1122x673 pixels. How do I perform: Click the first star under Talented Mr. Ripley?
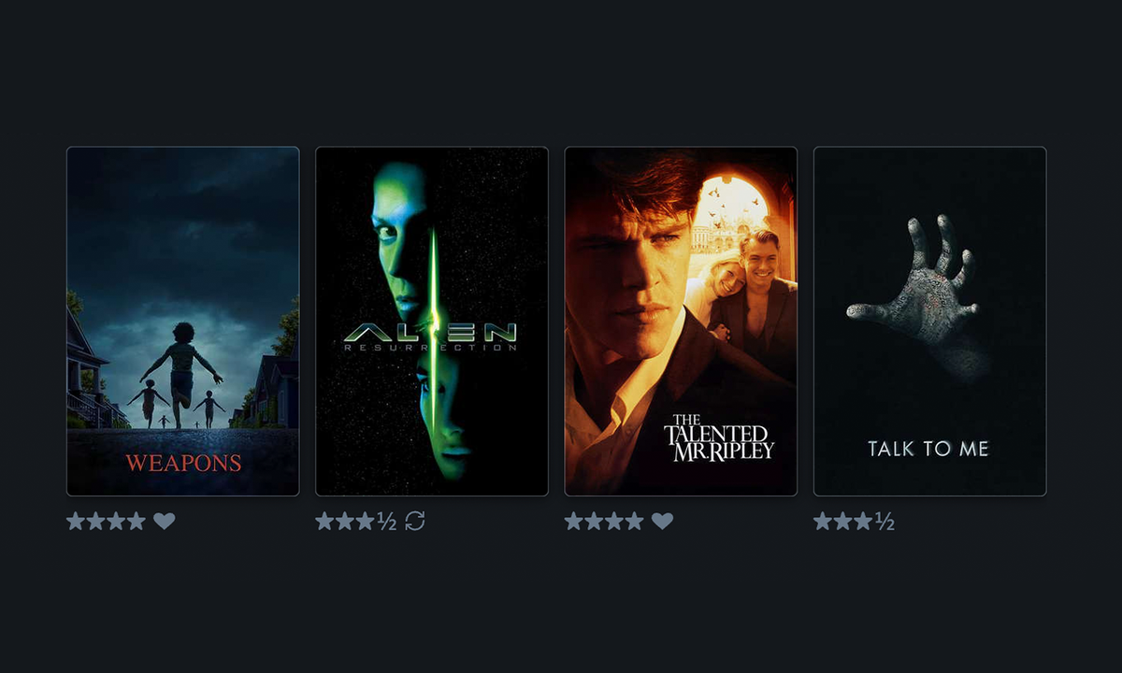(573, 521)
